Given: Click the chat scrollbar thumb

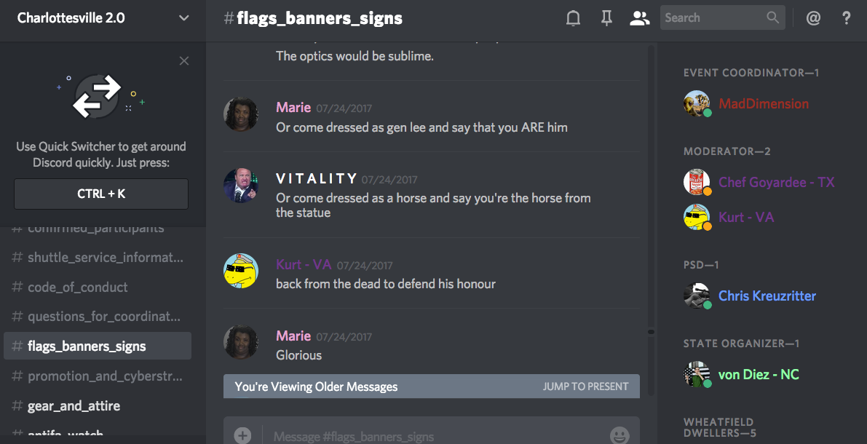Looking at the screenshot, I should [x=651, y=332].
